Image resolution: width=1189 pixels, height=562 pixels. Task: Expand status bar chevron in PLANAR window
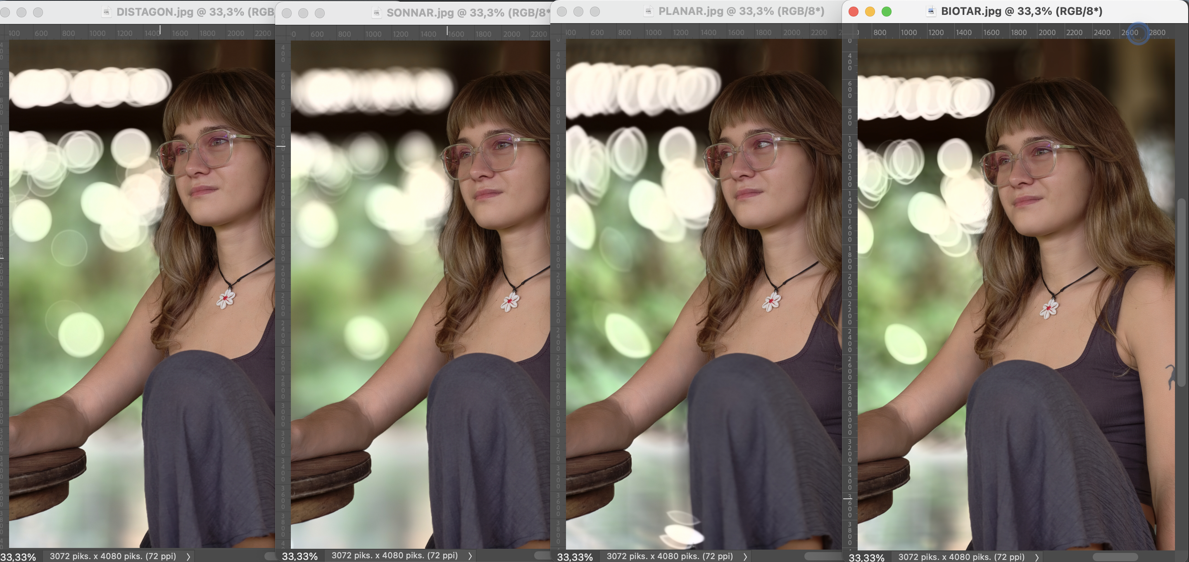[x=745, y=557]
